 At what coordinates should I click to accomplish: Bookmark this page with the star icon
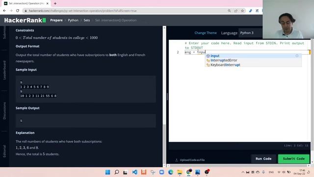[242, 11]
